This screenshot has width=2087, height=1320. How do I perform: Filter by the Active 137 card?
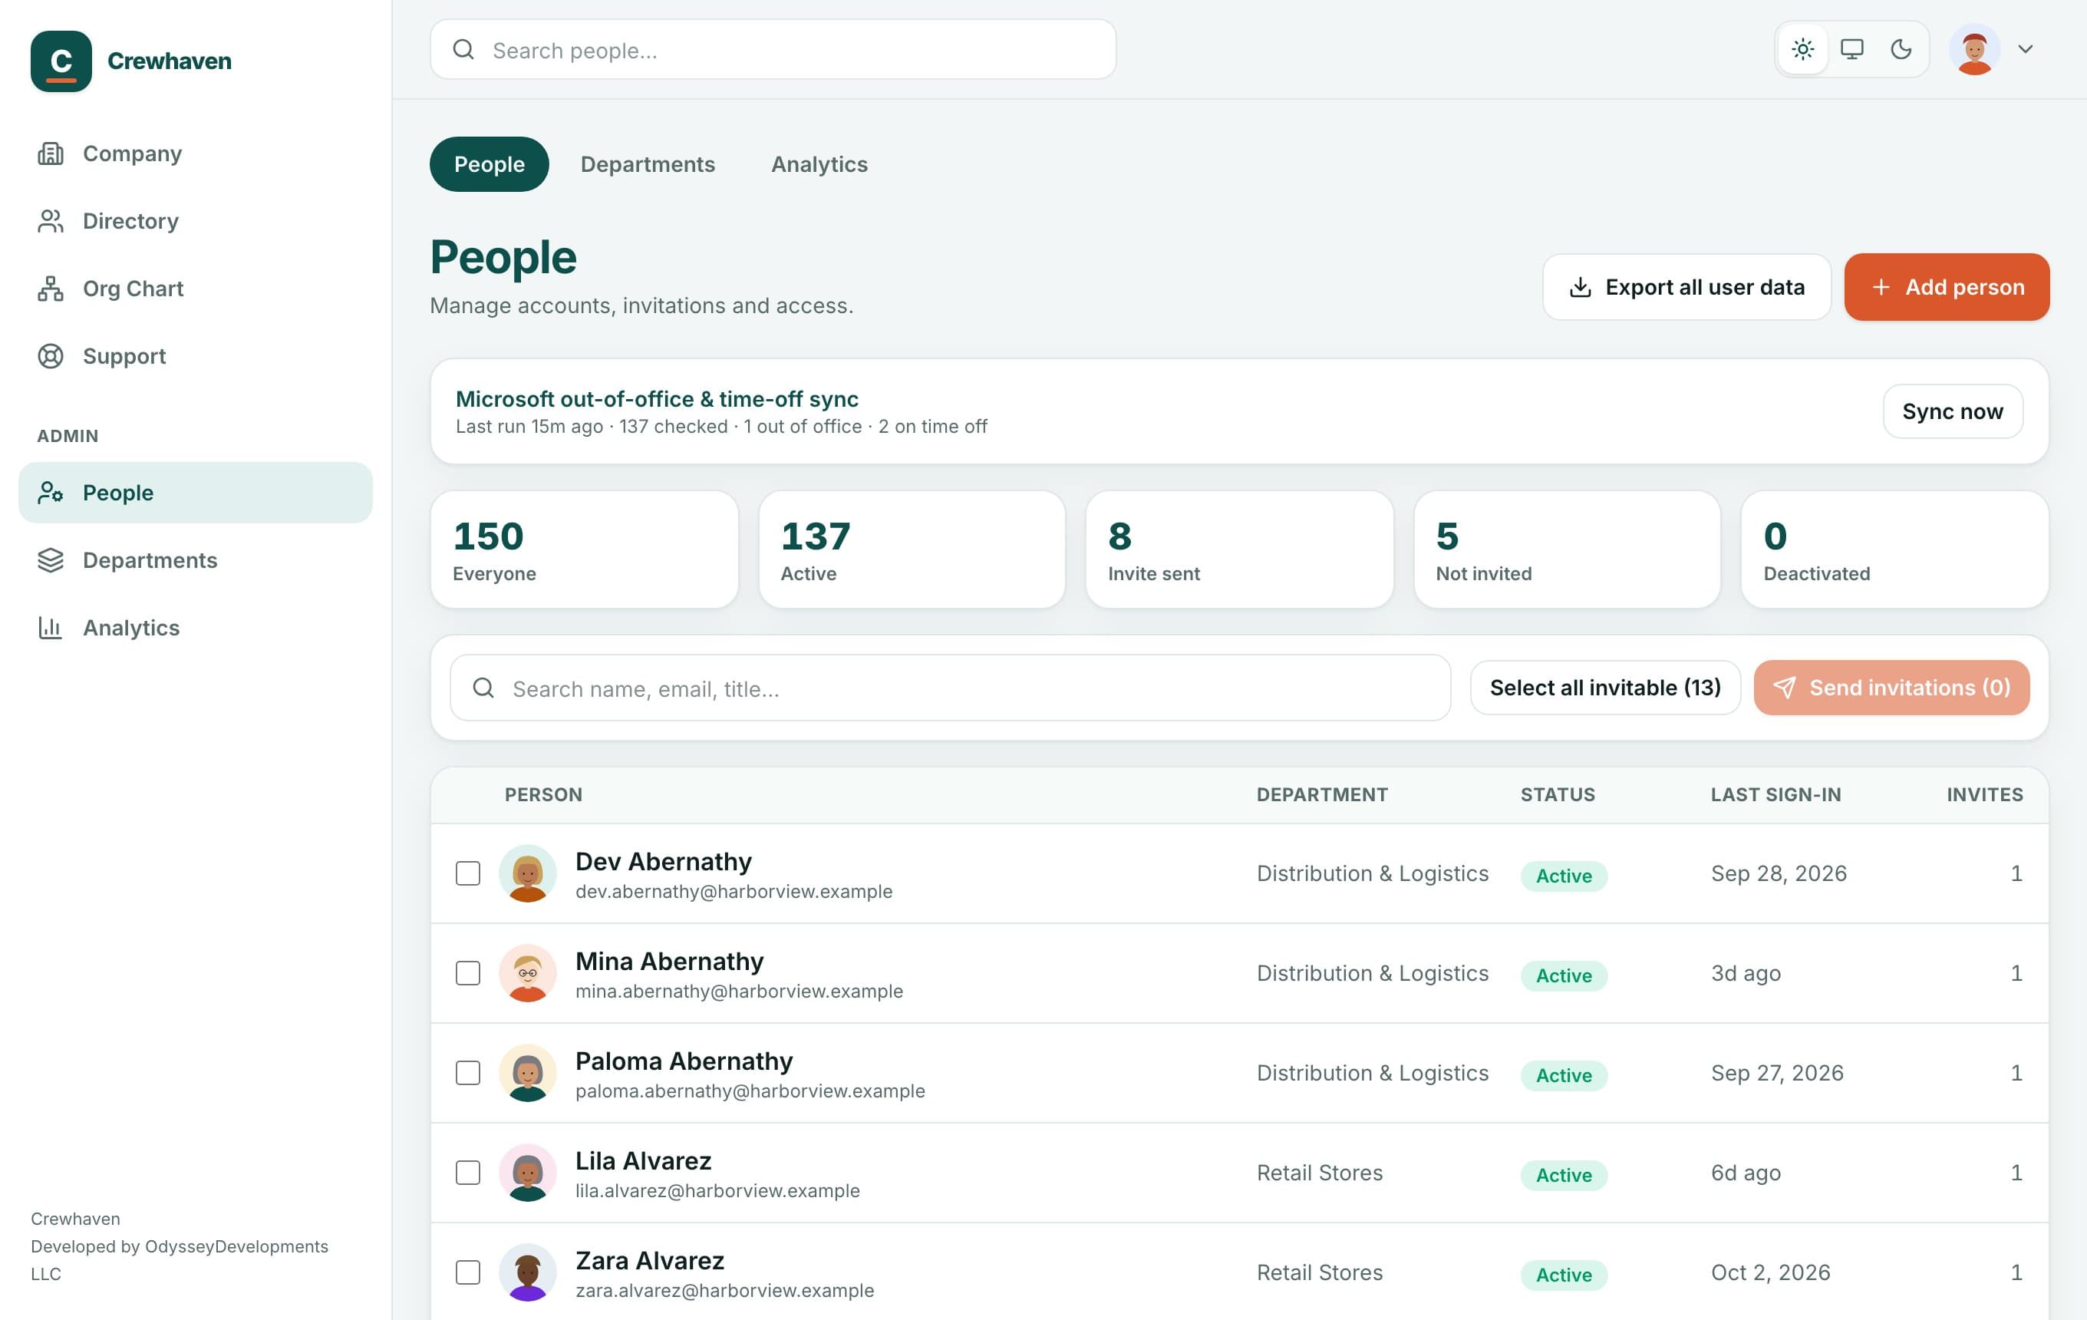click(912, 549)
